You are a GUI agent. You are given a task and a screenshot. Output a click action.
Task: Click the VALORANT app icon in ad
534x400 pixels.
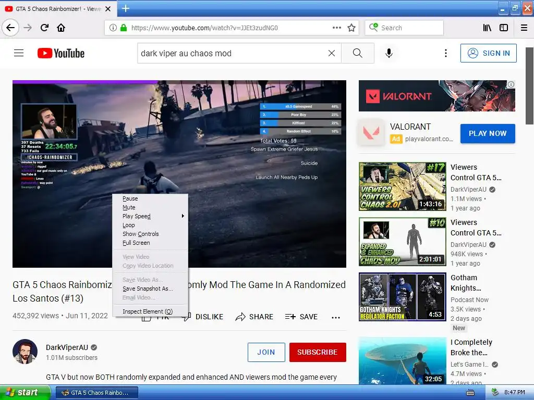pyautogui.click(x=371, y=132)
